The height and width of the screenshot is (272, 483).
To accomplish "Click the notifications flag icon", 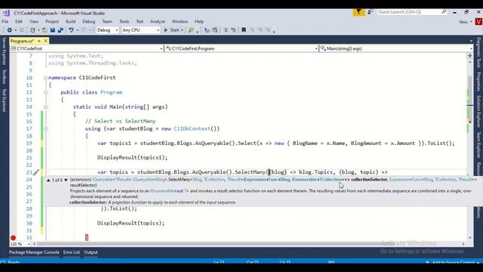I will tap(359, 12).
